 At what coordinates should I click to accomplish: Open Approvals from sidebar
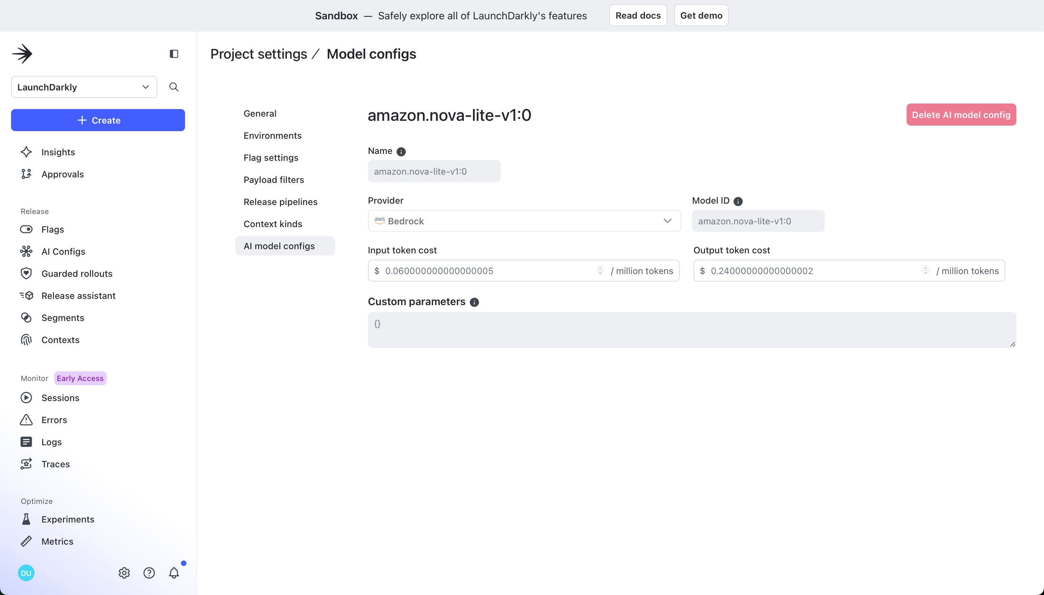coord(62,174)
